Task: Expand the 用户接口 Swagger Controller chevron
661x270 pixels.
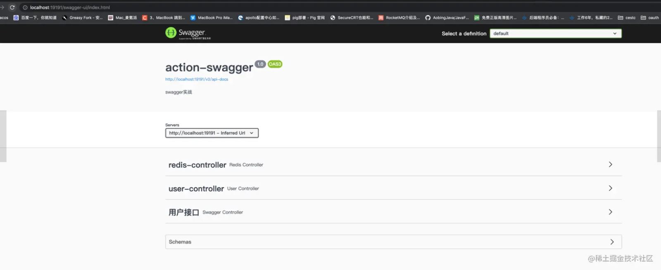Action: 610,212
